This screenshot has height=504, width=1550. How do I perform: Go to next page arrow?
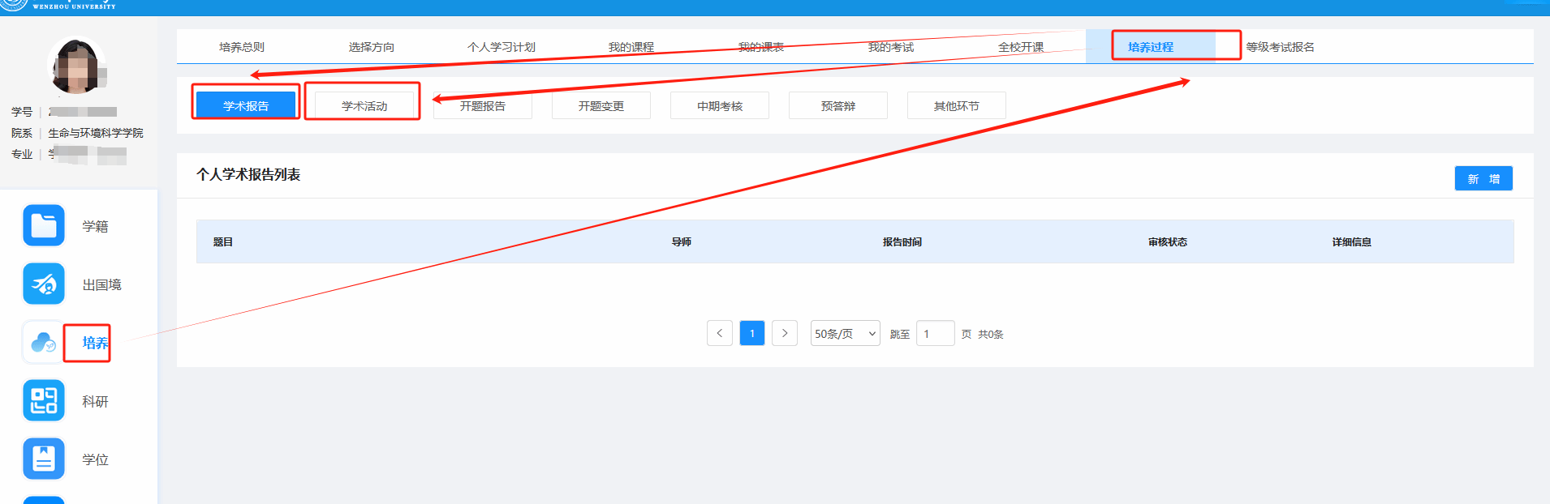(784, 333)
